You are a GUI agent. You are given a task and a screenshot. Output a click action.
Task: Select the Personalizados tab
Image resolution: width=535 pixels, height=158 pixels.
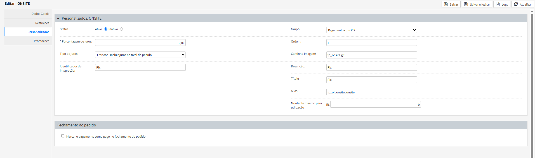38,32
